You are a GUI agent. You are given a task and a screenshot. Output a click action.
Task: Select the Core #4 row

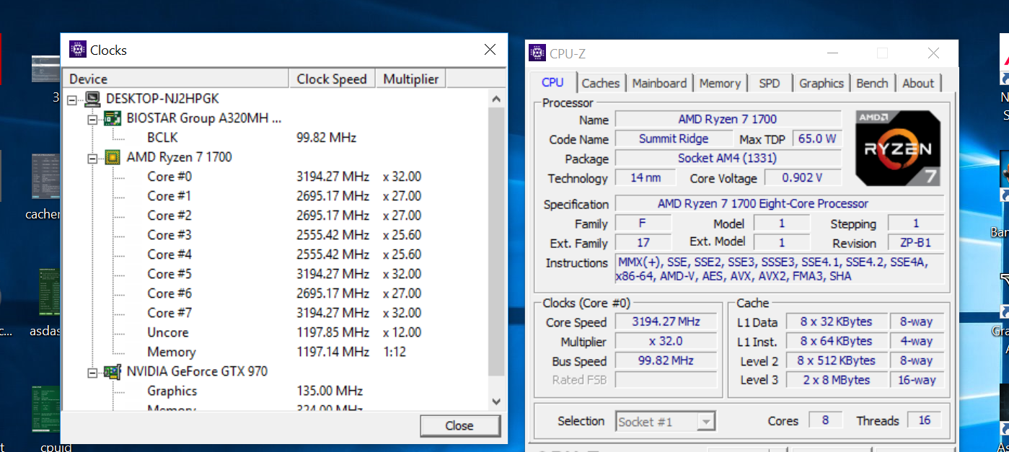coord(169,254)
